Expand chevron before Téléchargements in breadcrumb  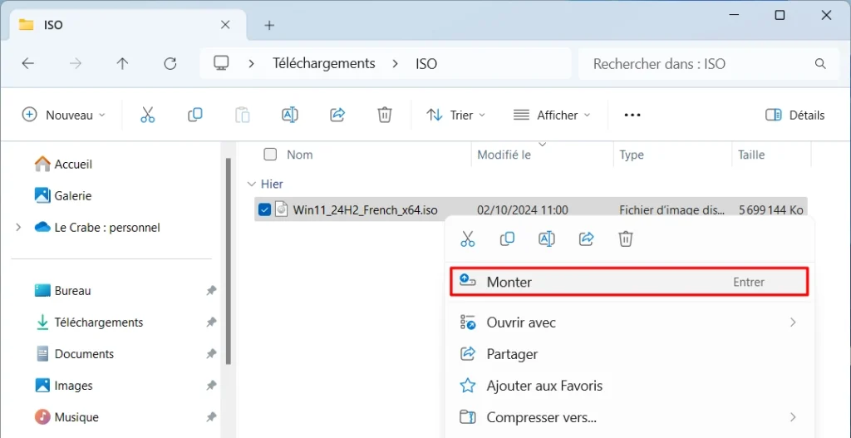tap(251, 63)
